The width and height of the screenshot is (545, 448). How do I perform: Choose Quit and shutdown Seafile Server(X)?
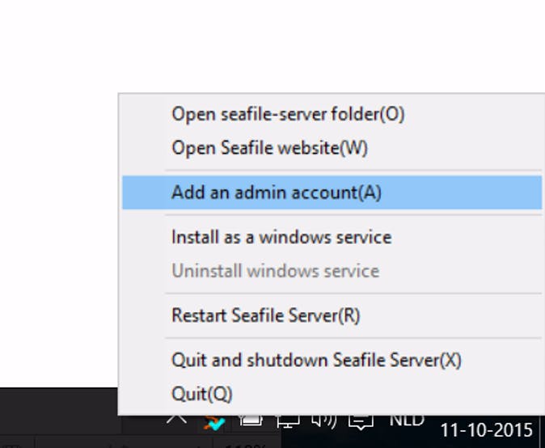point(316,360)
